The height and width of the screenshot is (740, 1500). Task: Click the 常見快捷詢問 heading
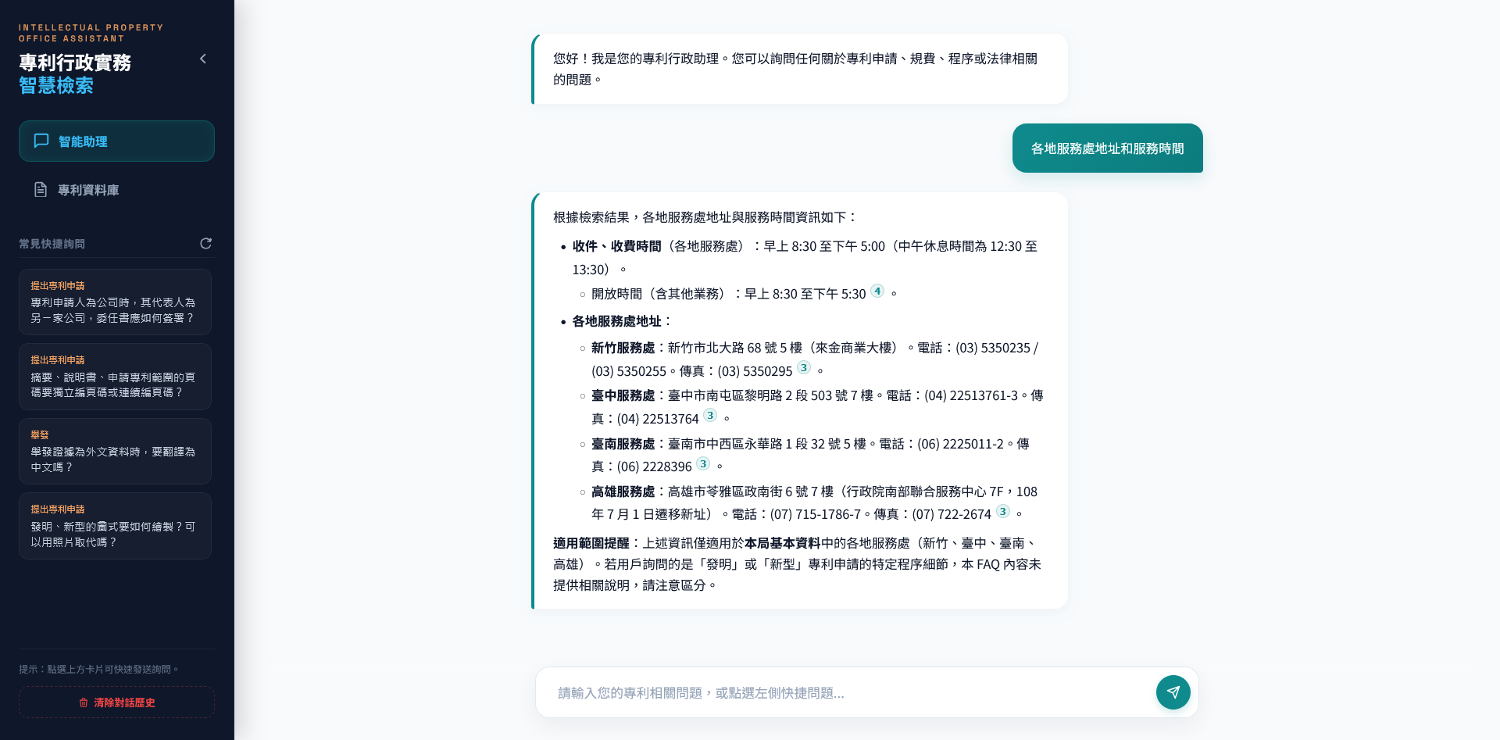pos(52,244)
